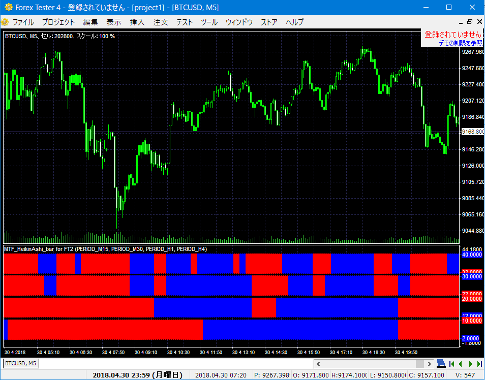Screen dimensions: 485x380
Task: Click the chart scrollbar left arrow
Action: pyautogui.click(x=318, y=364)
